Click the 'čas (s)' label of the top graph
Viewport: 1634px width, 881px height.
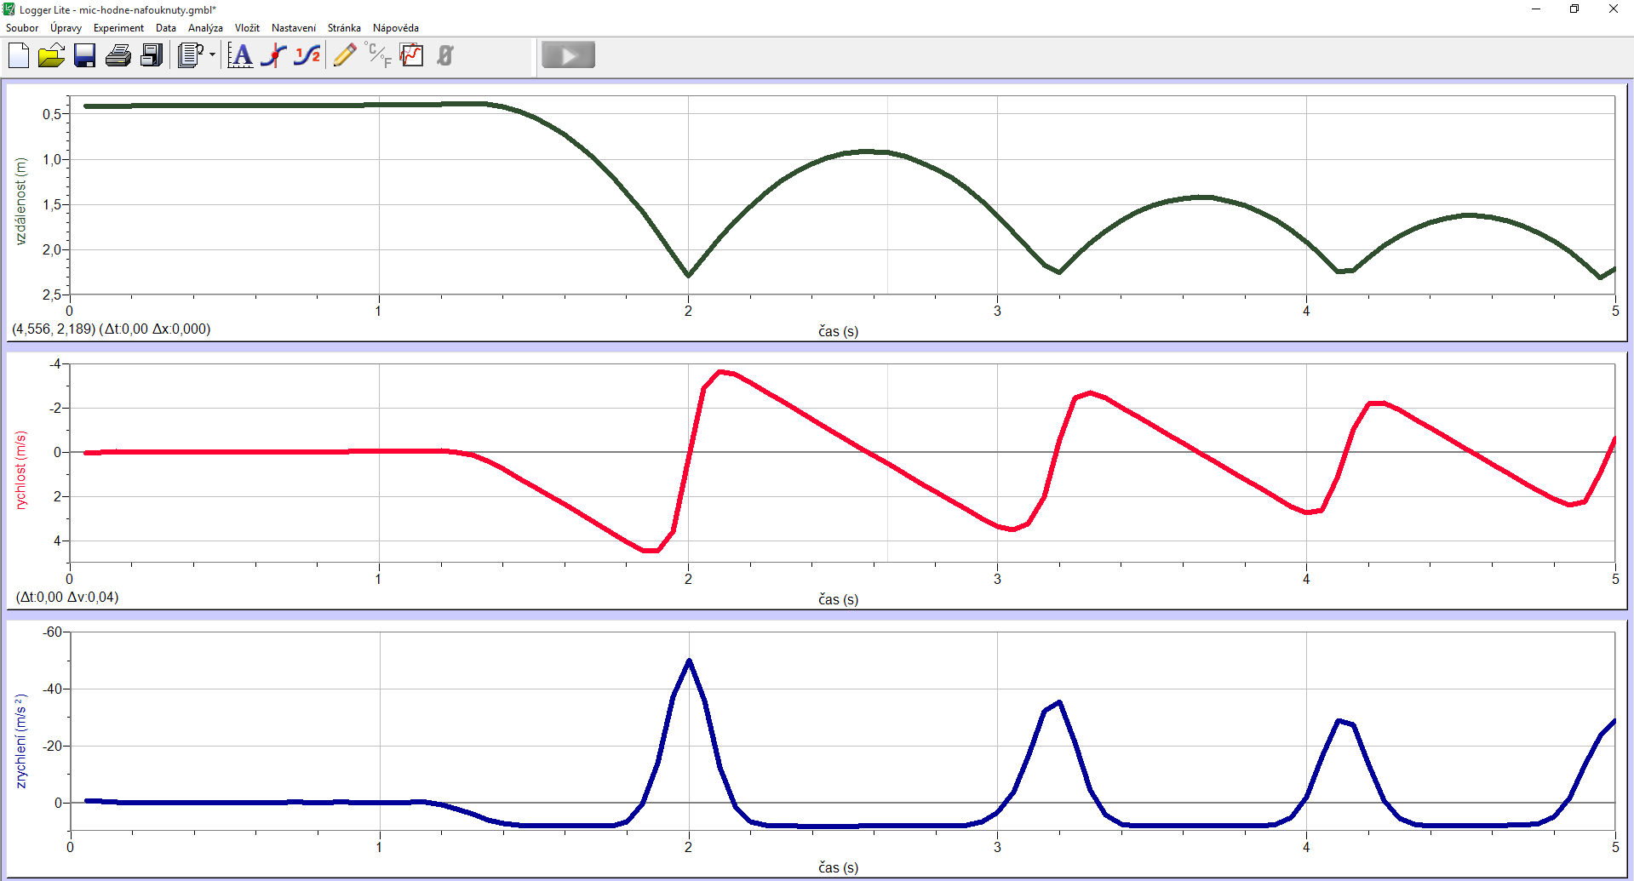pos(839,331)
